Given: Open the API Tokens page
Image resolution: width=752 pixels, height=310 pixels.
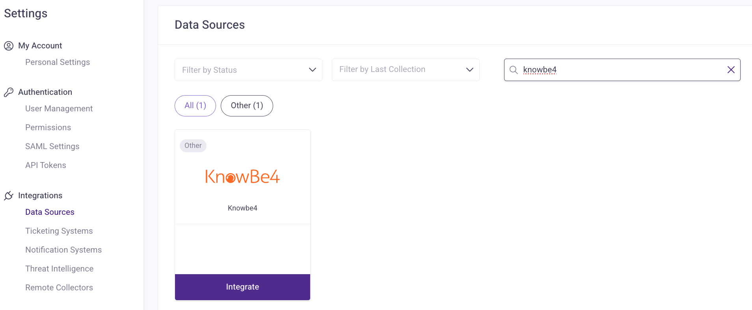Looking at the screenshot, I should (45, 165).
